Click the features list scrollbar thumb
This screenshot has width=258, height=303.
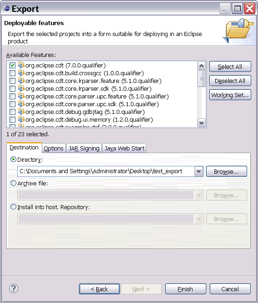[x=202, y=79]
